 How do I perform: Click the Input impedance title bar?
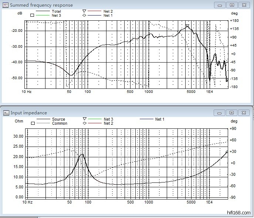[111, 113]
